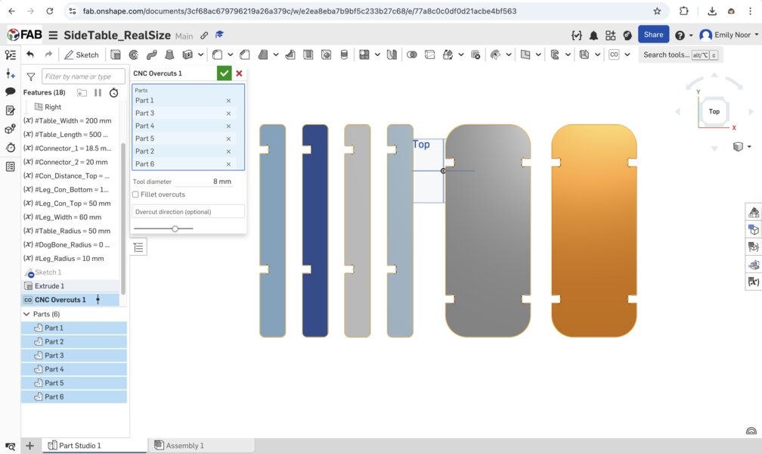Adjust the overcut preview slider
762x454 pixels.
click(x=175, y=229)
